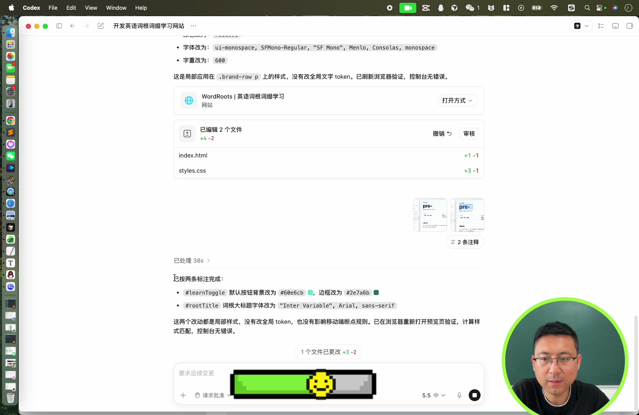The height and width of the screenshot is (415, 639).
Task: Click the edited files diff icon
Action: click(x=187, y=134)
